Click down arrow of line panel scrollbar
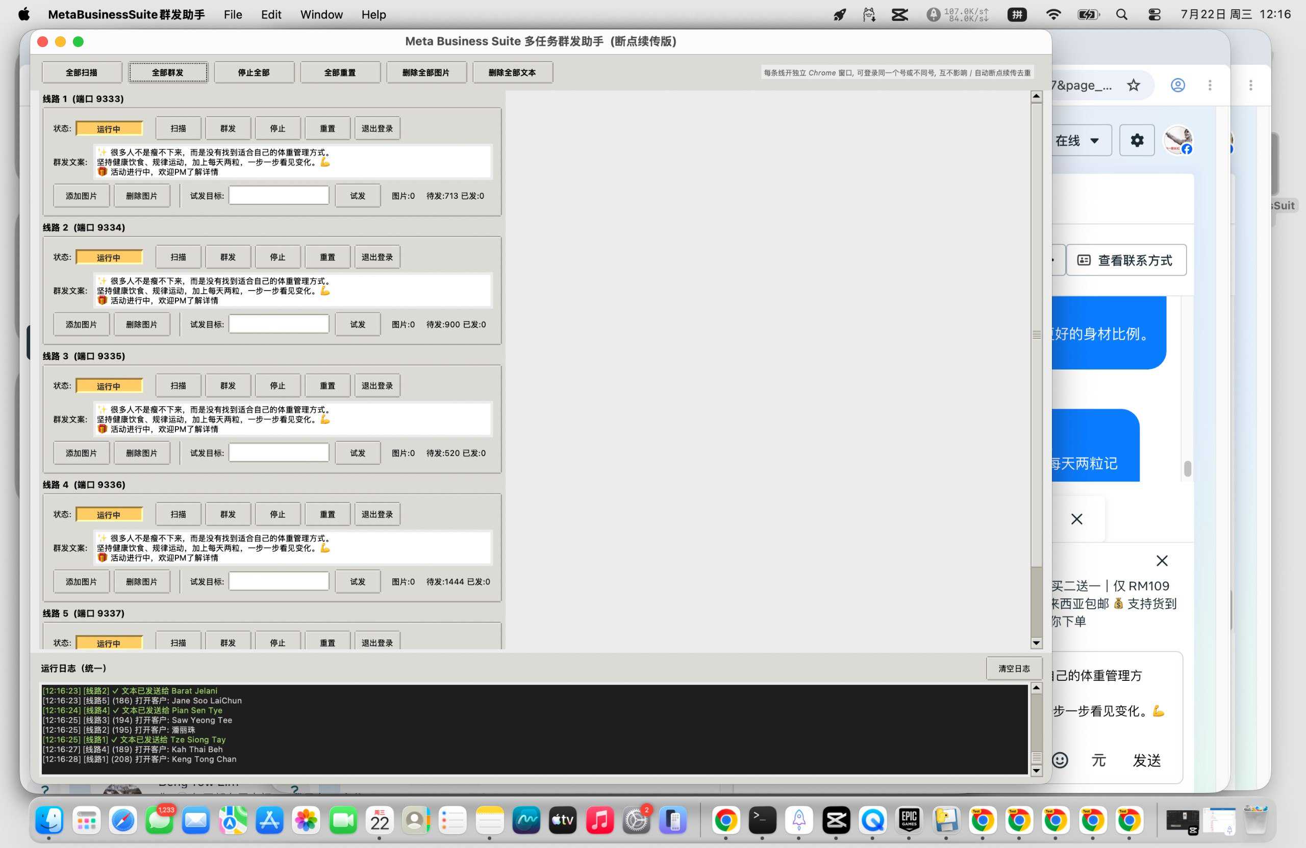Image resolution: width=1306 pixels, height=848 pixels. [x=1036, y=643]
